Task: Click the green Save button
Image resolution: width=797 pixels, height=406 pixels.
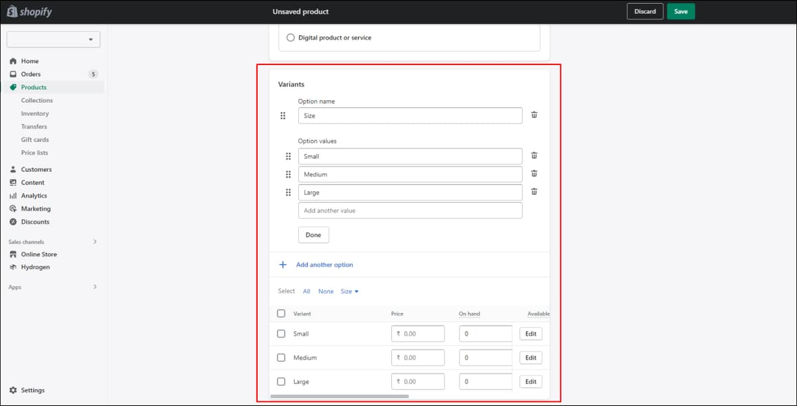Action: pos(681,11)
